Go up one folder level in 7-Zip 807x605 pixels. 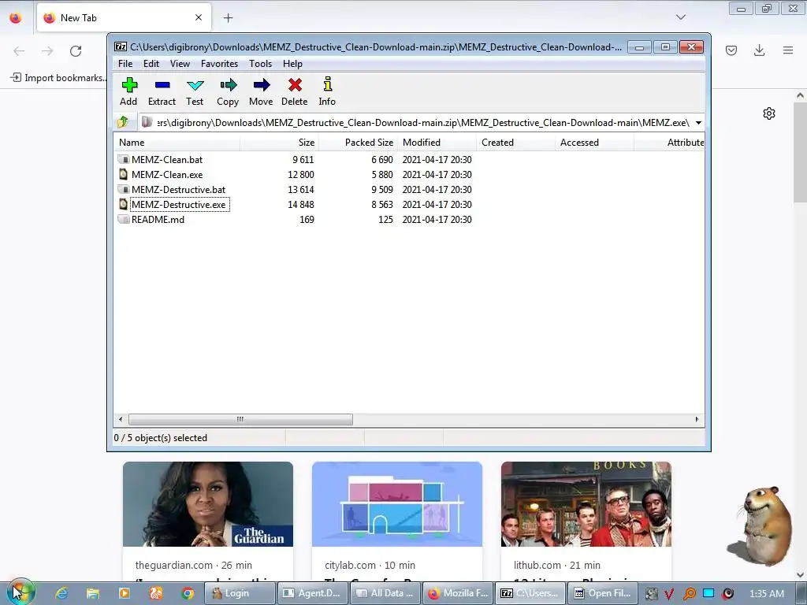pos(123,122)
